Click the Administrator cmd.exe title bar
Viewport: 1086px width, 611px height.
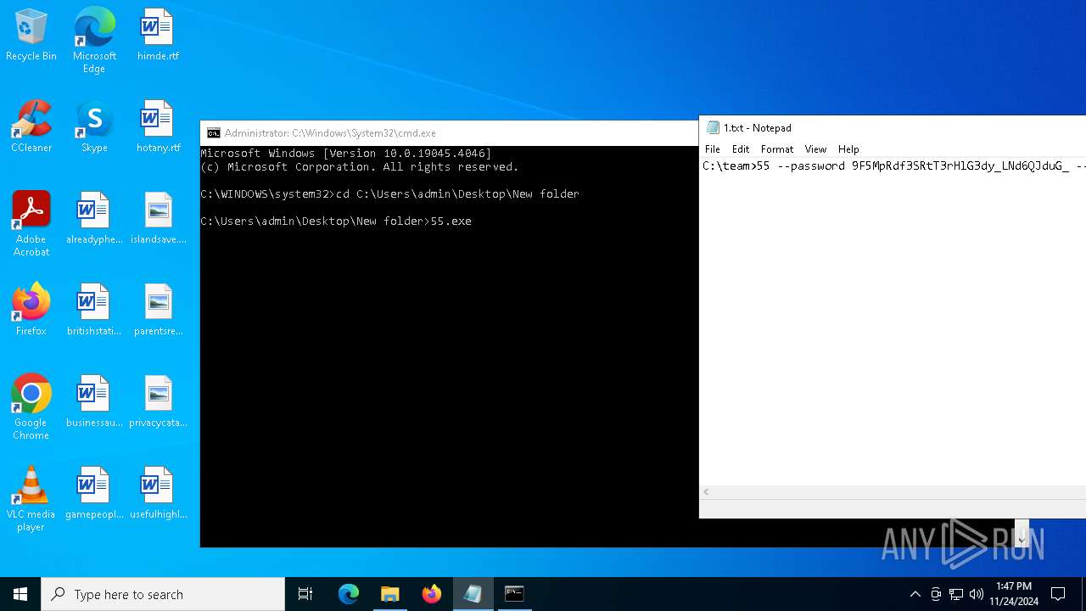point(449,133)
